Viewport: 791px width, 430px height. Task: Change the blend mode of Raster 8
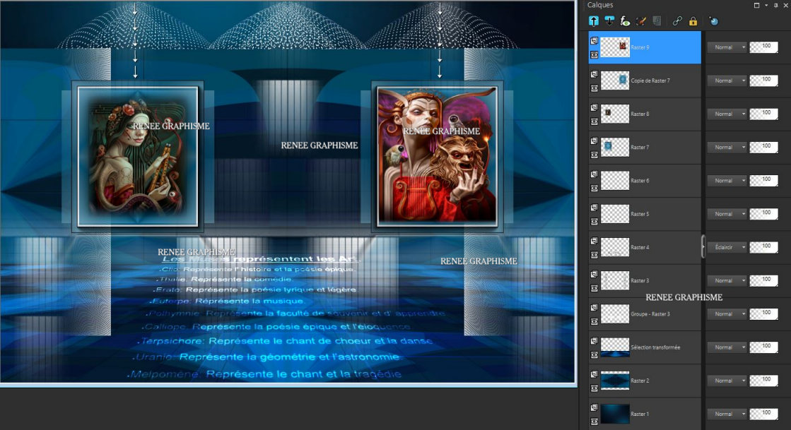pyautogui.click(x=727, y=114)
